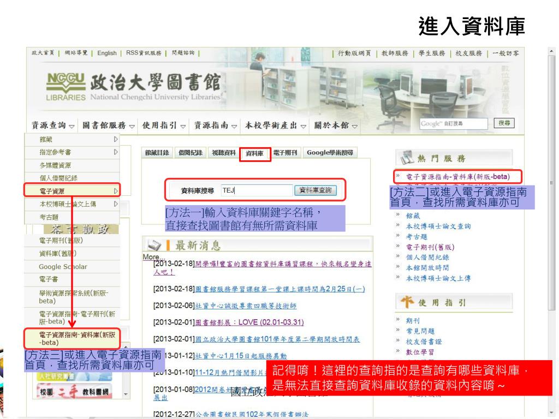
Task: Open 使用指引 dropdown menu
Action: click(x=164, y=125)
